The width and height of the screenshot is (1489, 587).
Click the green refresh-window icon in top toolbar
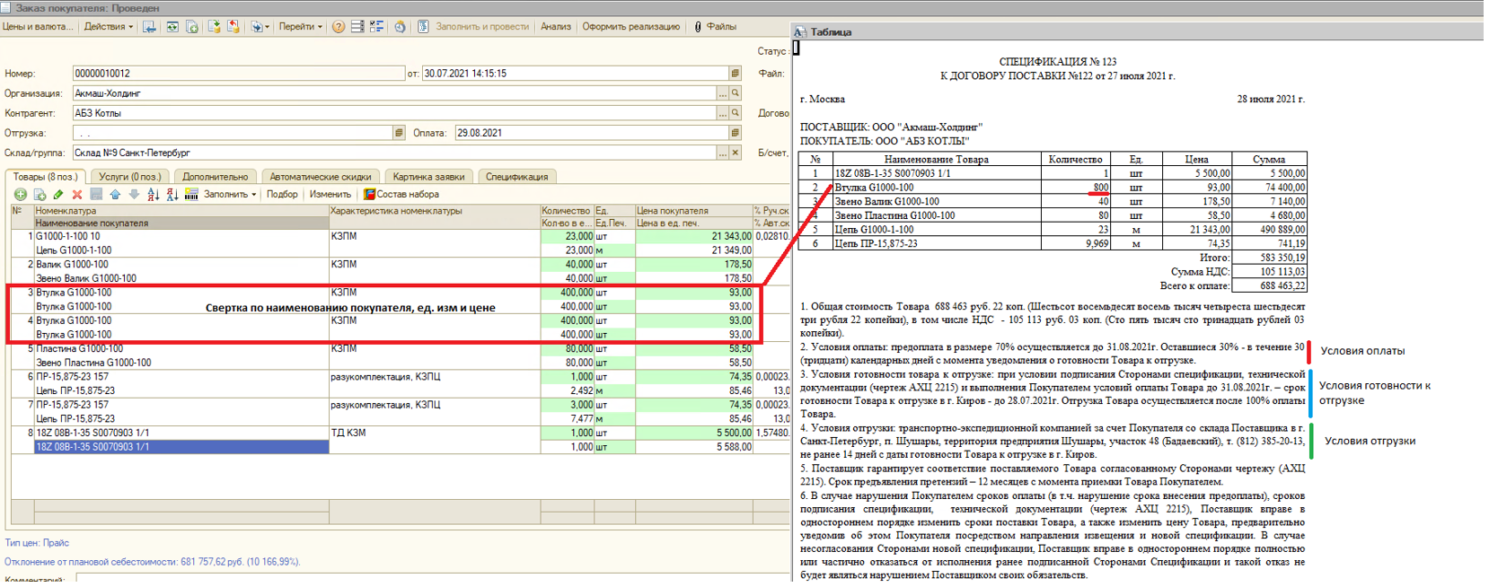(x=172, y=27)
